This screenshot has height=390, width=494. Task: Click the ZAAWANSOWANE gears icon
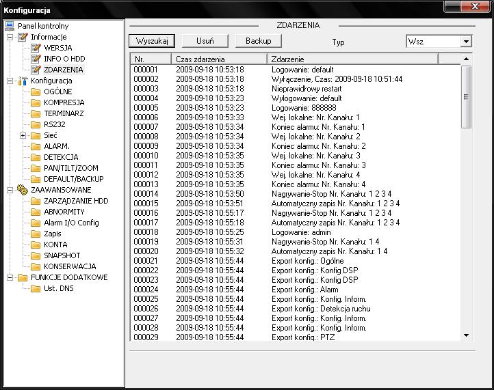coord(23,190)
